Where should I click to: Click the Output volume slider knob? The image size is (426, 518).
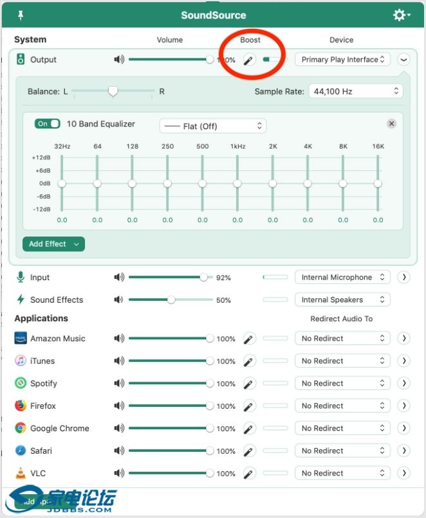click(210, 60)
